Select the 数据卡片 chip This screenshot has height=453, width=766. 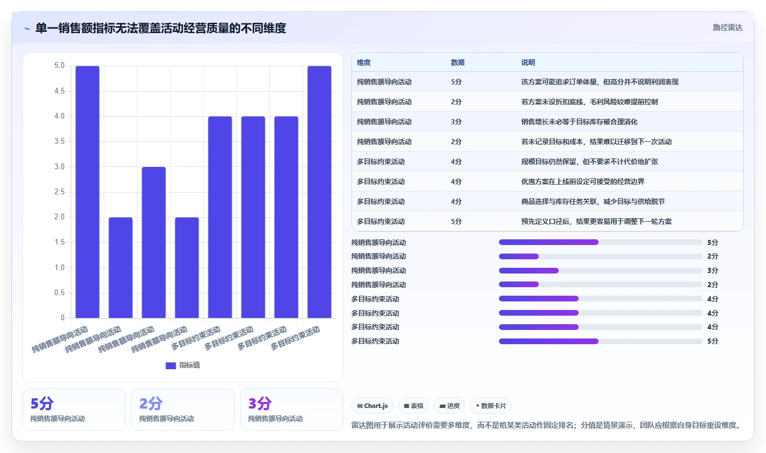click(491, 406)
